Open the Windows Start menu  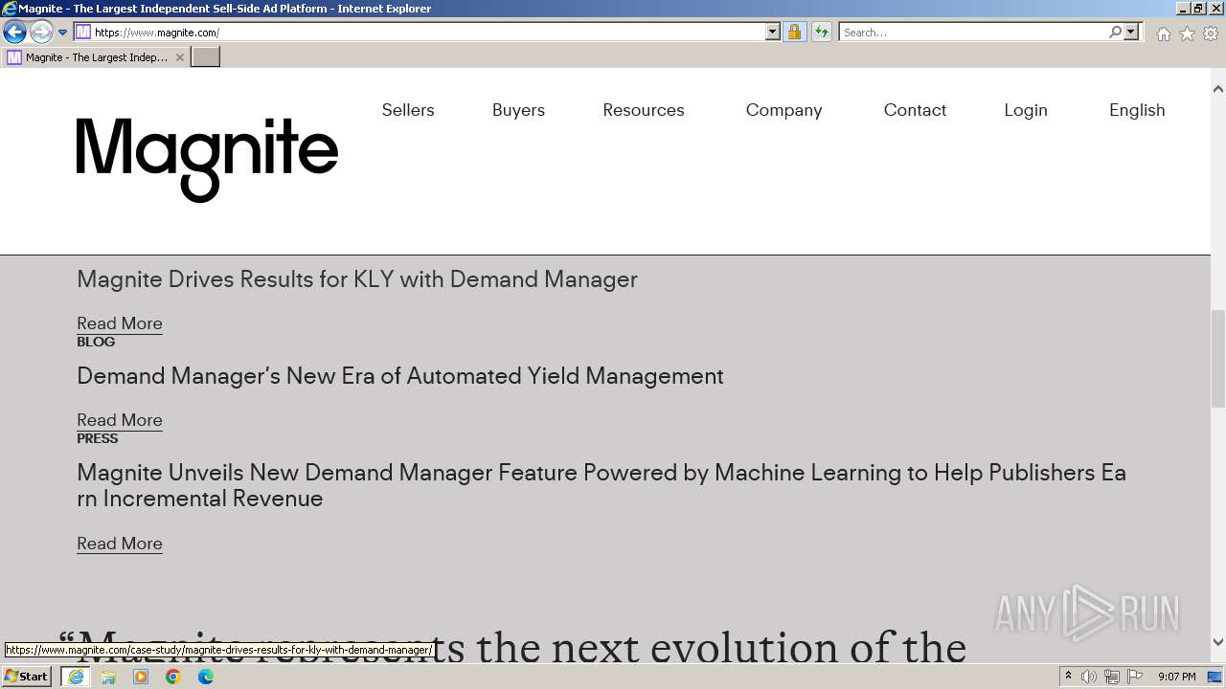tap(27, 677)
